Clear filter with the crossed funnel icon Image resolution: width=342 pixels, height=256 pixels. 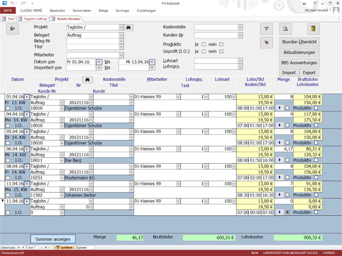coord(266,43)
